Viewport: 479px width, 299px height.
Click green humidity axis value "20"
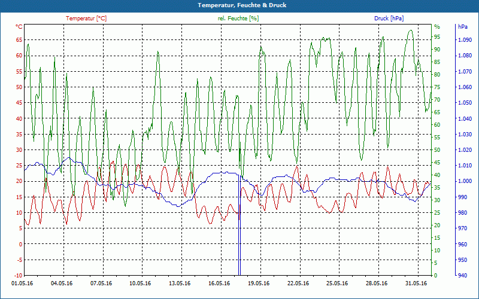point(437,225)
